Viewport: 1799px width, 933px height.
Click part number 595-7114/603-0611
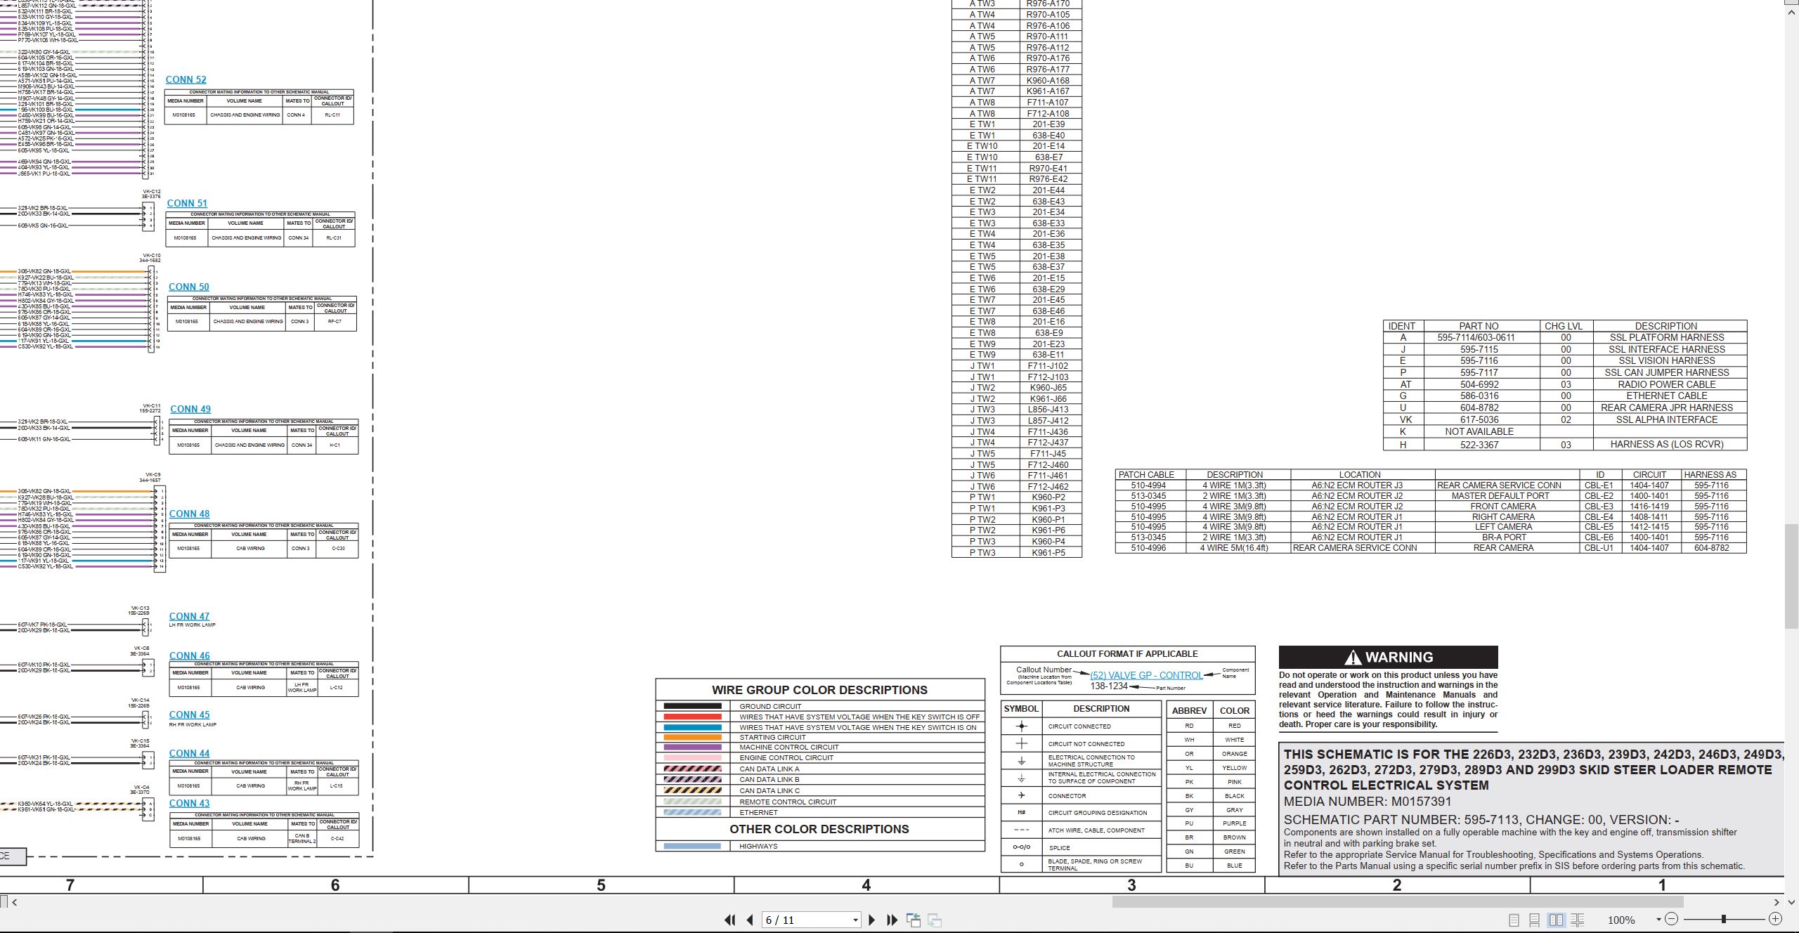pyautogui.click(x=1476, y=338)
